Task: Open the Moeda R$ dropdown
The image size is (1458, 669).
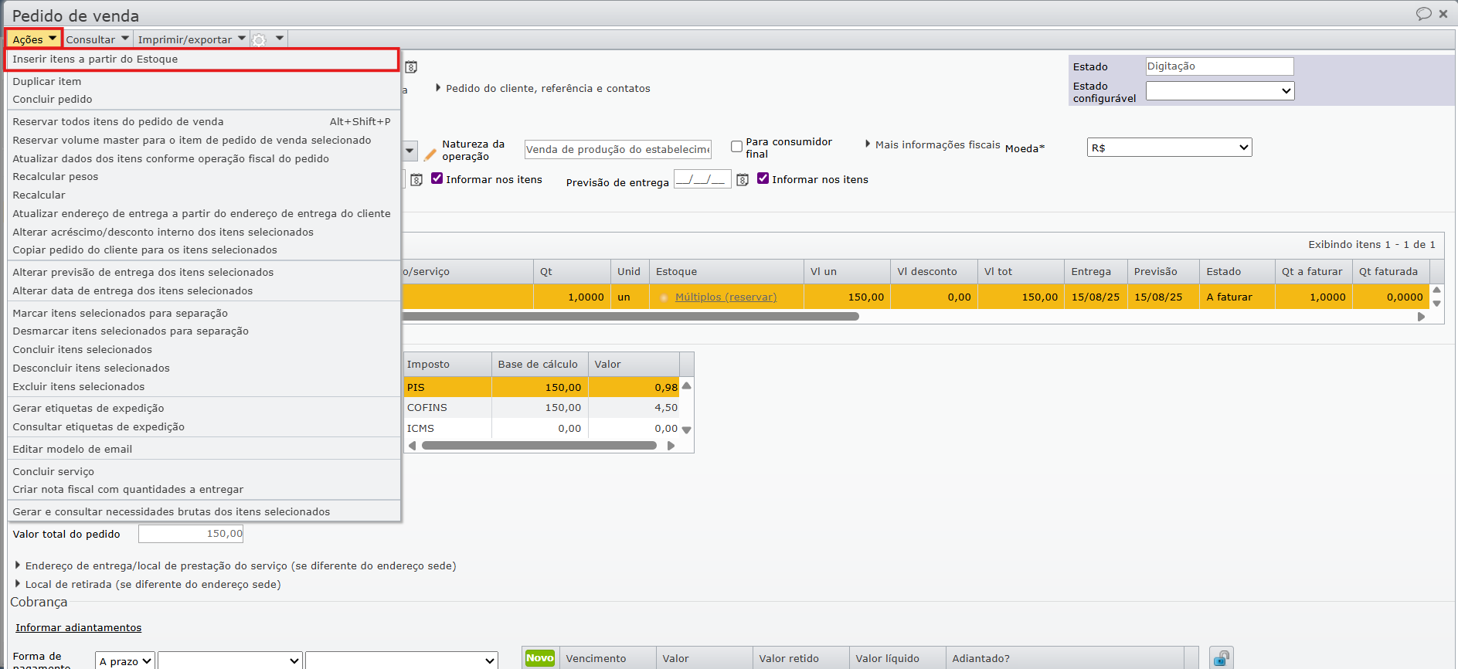Action: (x=1169, y=148)
